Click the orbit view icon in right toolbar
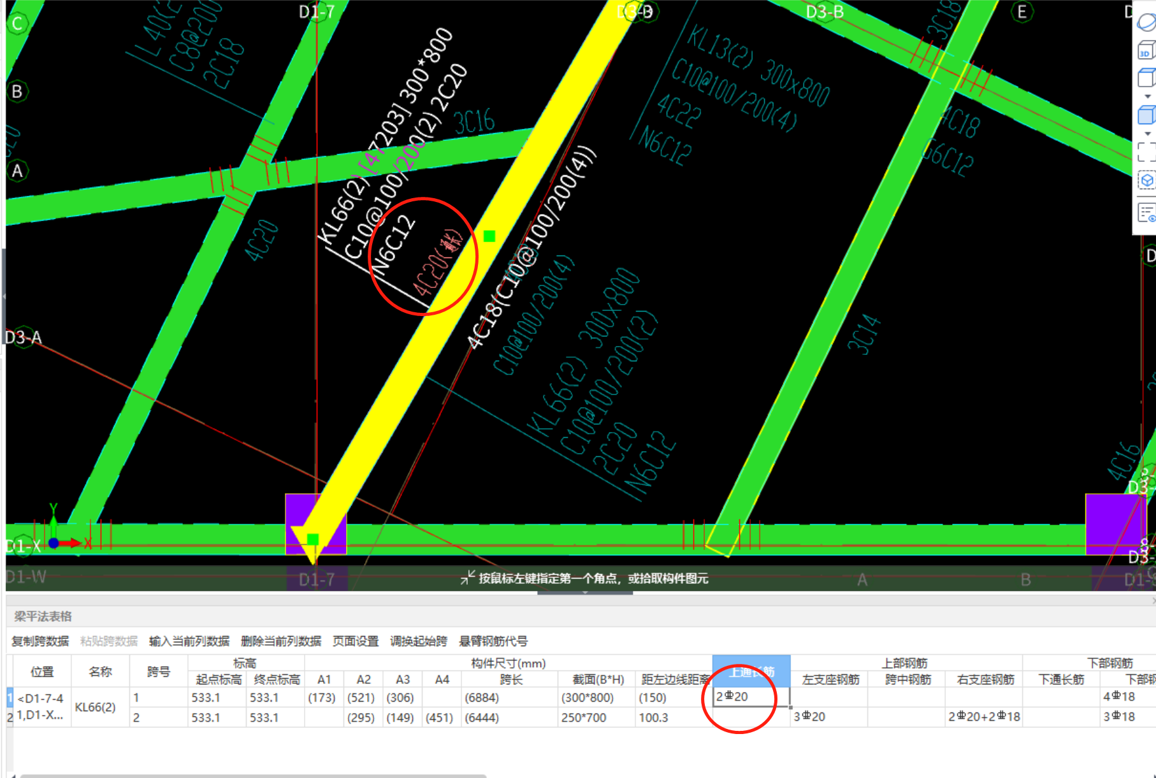The image size is (1156, 778). point(1146,22)
